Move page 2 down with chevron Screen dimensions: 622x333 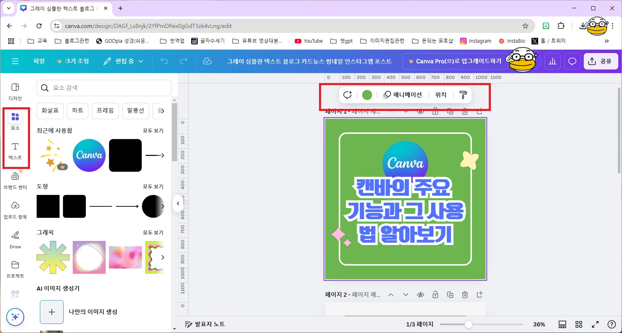tap(406, 295)
